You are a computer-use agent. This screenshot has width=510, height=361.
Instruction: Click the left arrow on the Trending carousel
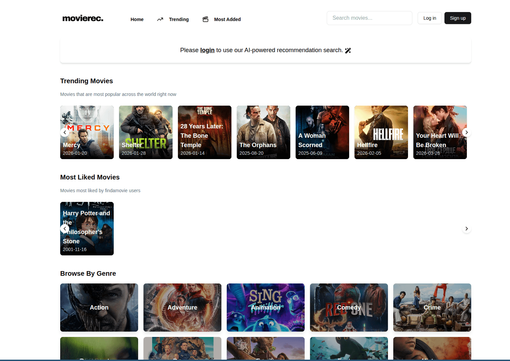[x=65, y=132]
